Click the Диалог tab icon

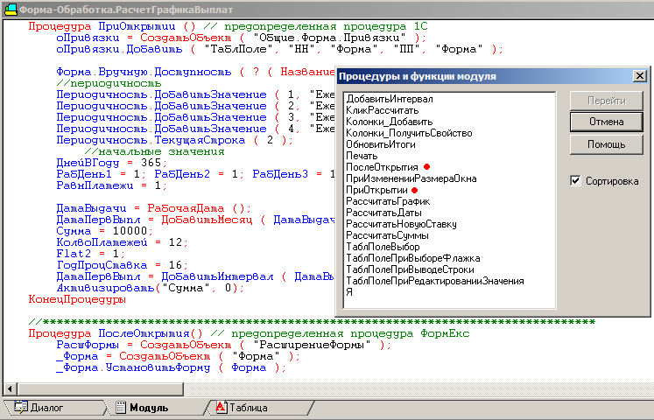22,408
